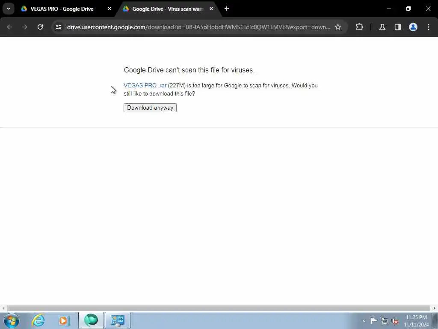Select the green browser taskbar icon
438x329 pixels.
point(91,320)
